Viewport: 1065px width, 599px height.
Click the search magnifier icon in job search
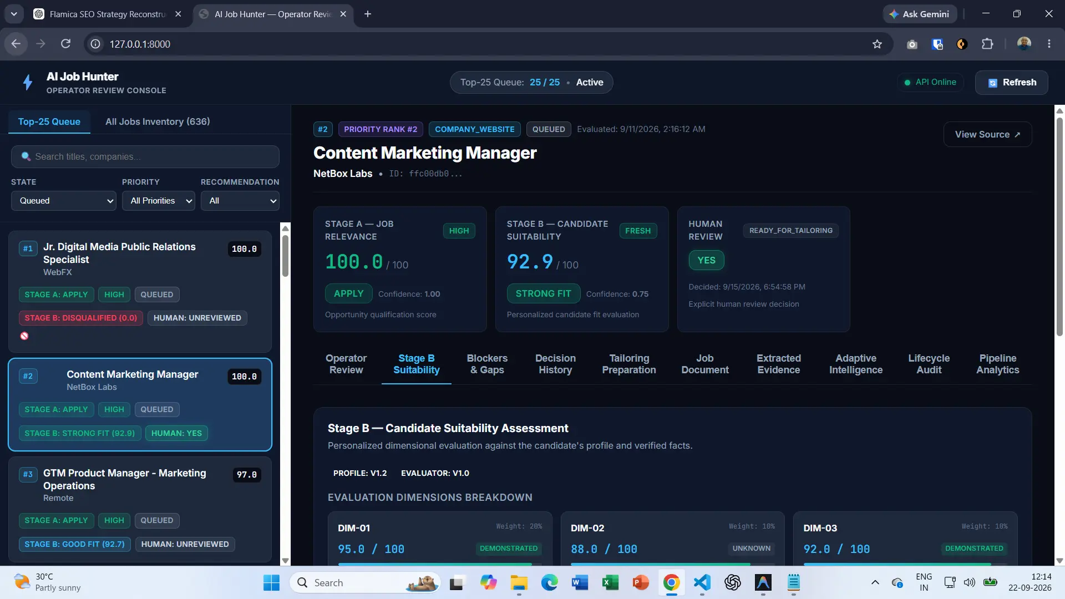pos(26,156)
